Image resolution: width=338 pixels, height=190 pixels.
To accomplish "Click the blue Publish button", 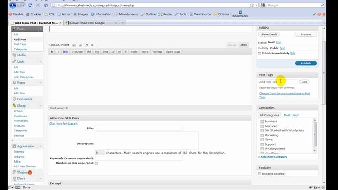I will click(x=306, y=63).
